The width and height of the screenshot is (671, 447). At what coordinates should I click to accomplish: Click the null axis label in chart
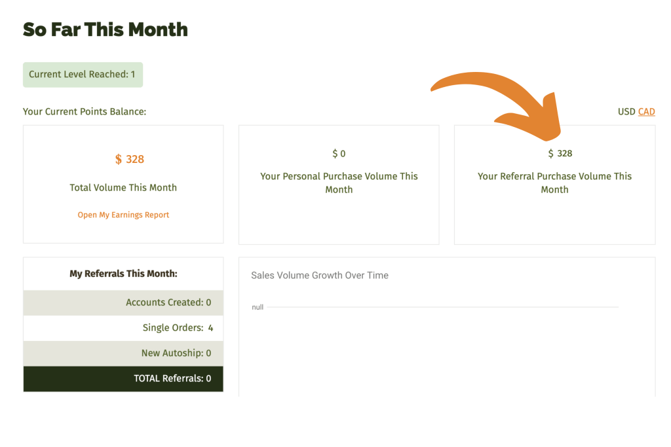pyautogui.click(x=258, y=307)
